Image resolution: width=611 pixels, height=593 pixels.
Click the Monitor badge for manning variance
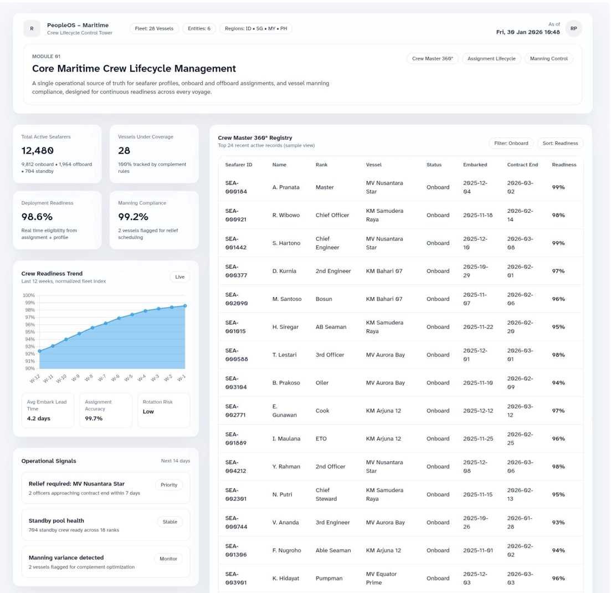click(168, 559)
